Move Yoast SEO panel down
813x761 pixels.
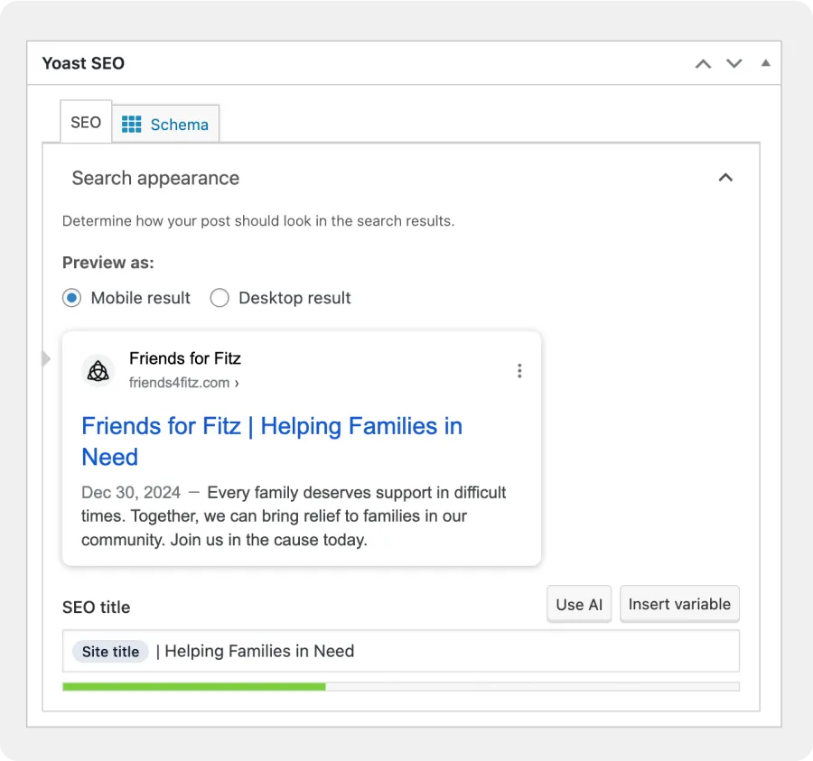pyautogui.click(x=734, y=64)
